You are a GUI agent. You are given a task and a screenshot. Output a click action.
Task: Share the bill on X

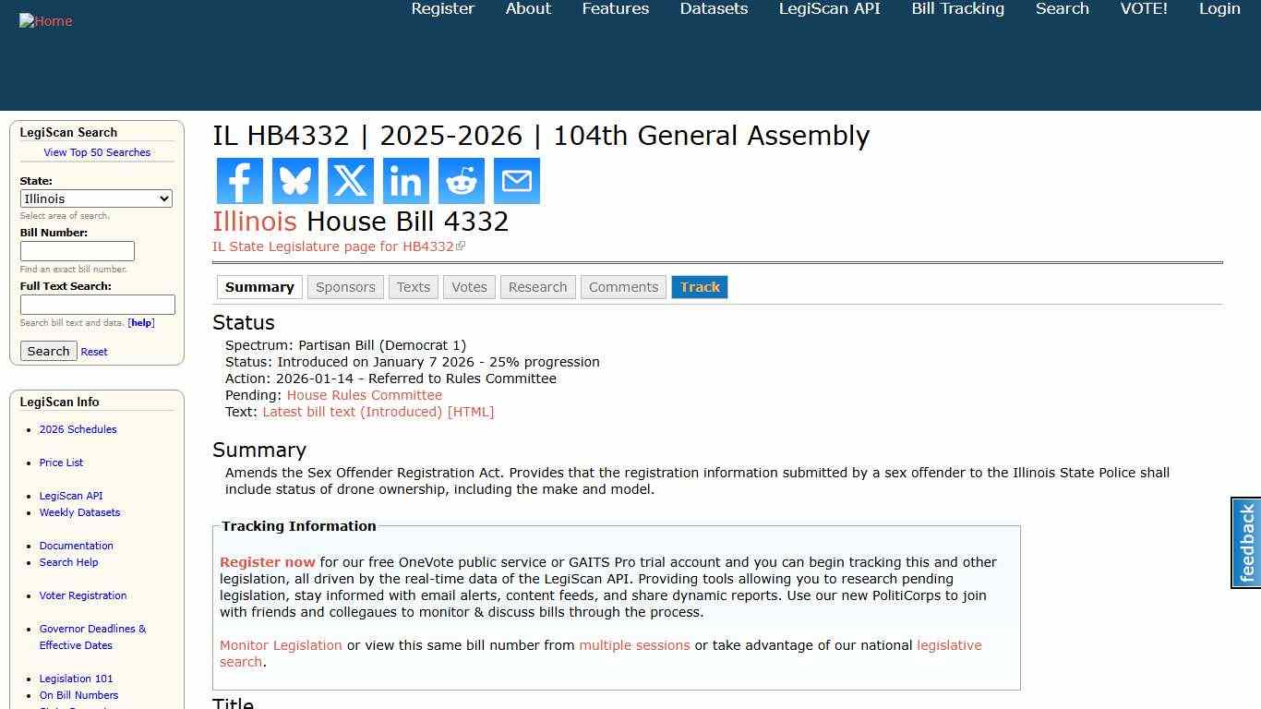pos(350,180)
